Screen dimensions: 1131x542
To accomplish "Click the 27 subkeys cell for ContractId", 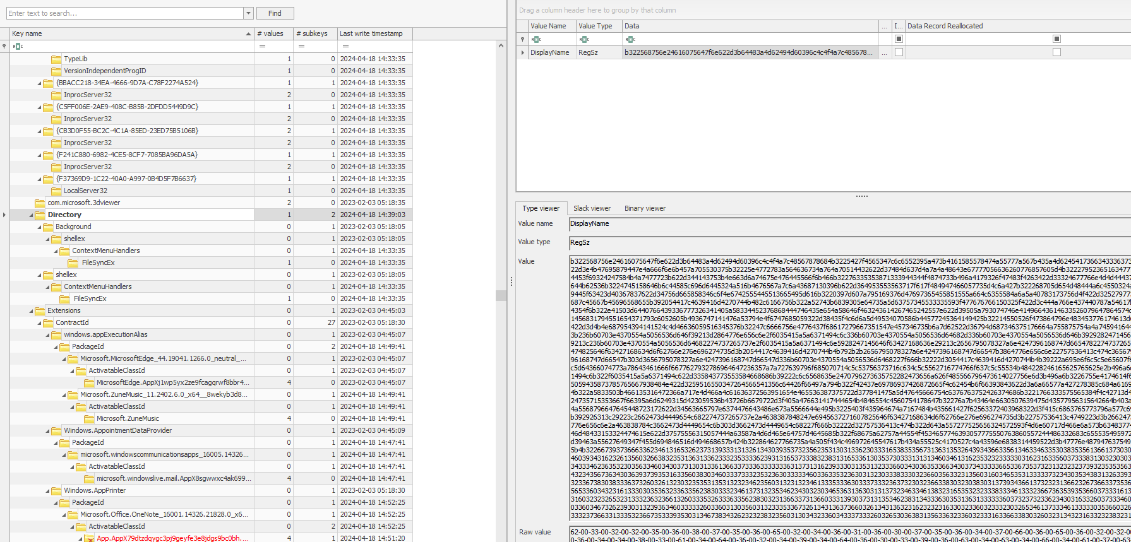I will pyautogui.click(x=314, y=322).
